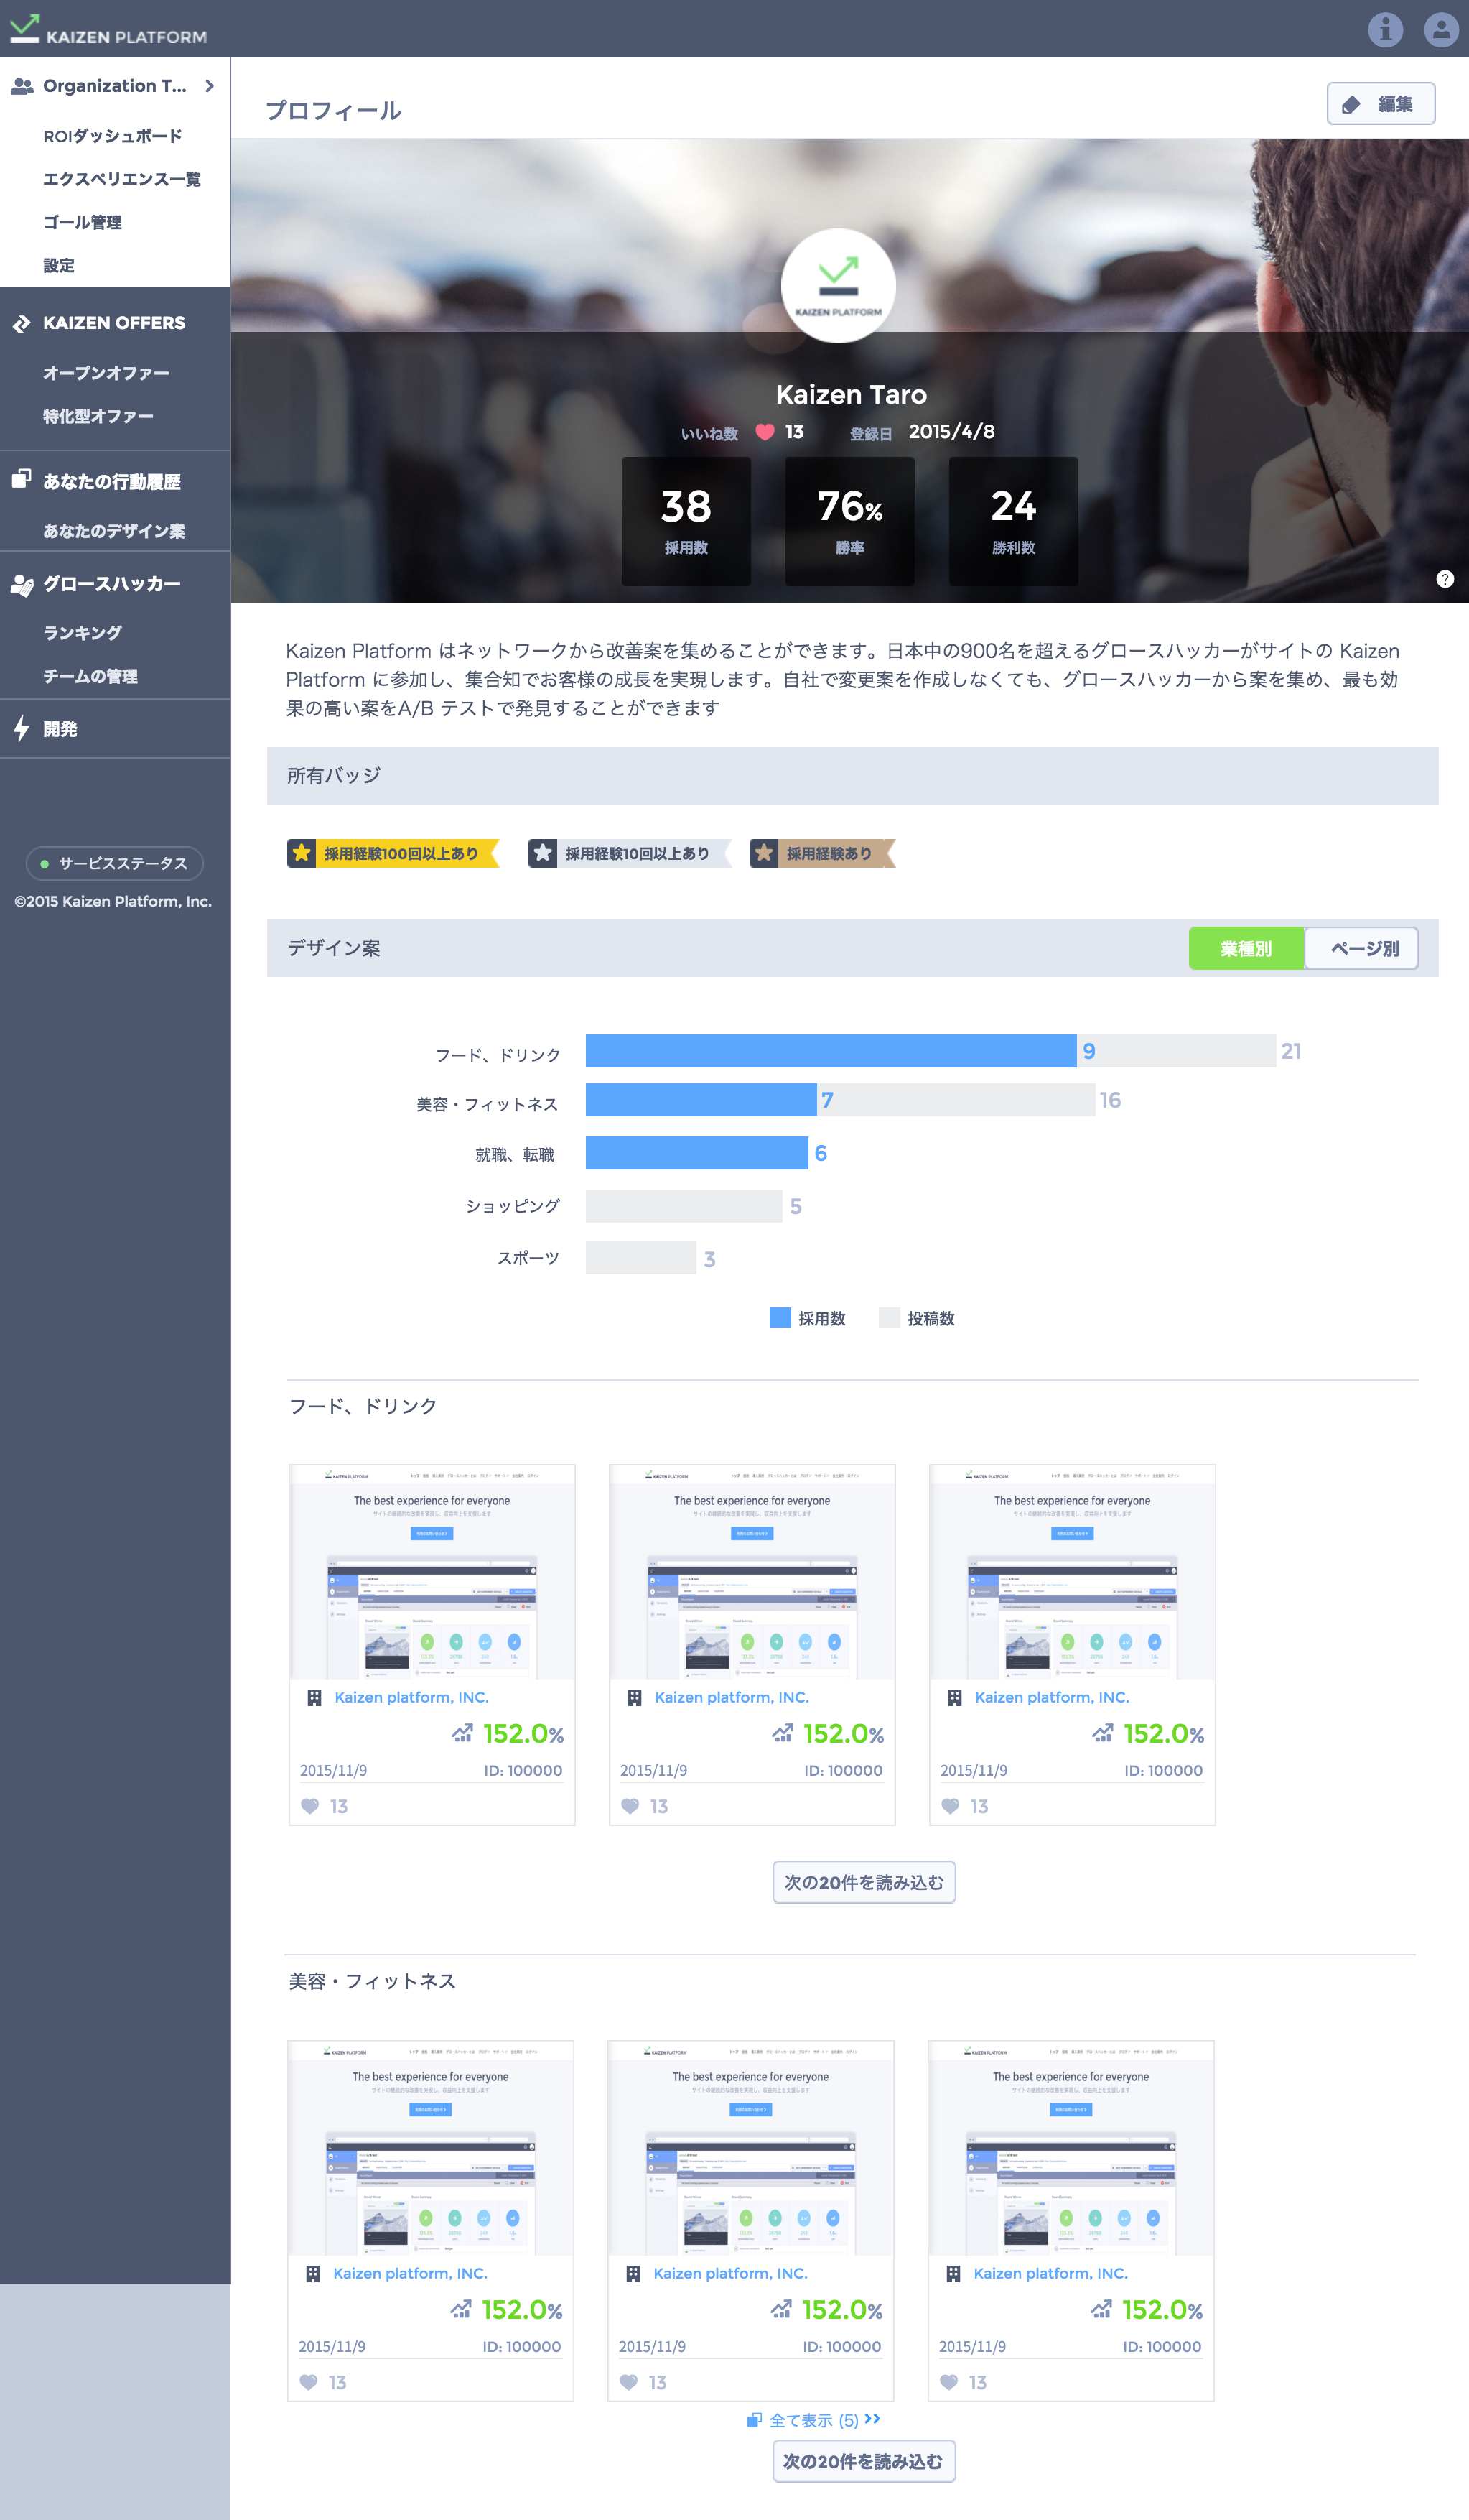Expand the Organization T... chevron
Viewport: 1469px width, 2520px height.
pos(210,86)
